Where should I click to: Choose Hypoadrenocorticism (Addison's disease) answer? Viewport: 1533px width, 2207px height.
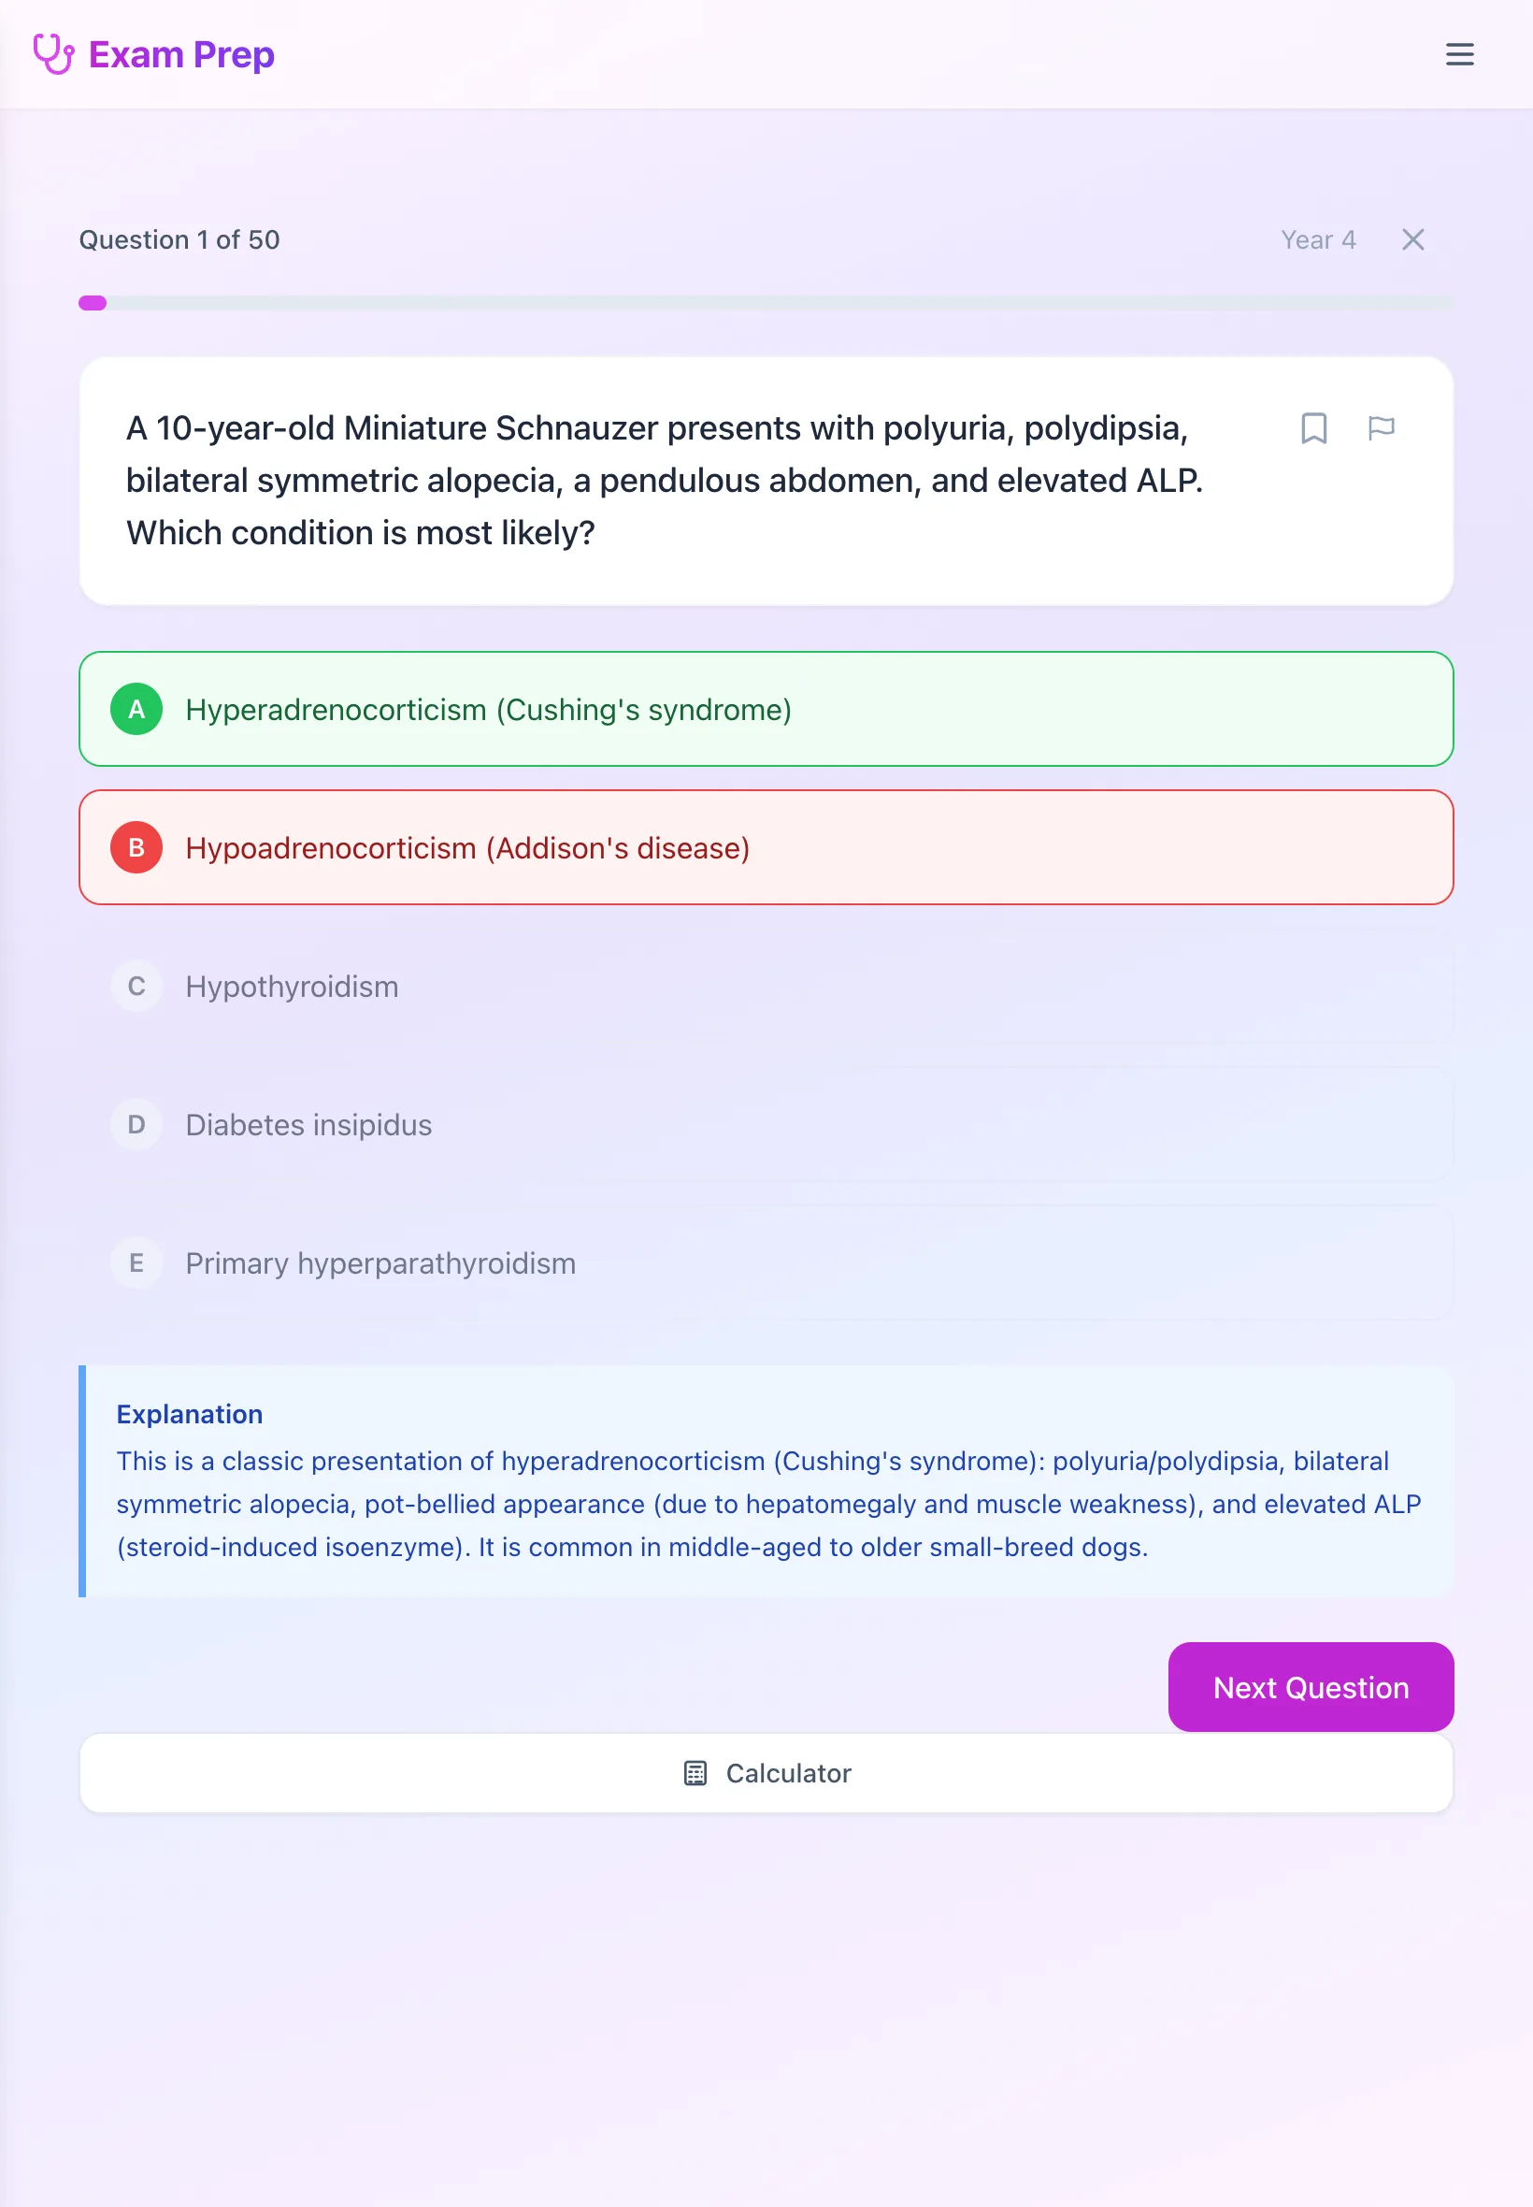click(766, 847)
